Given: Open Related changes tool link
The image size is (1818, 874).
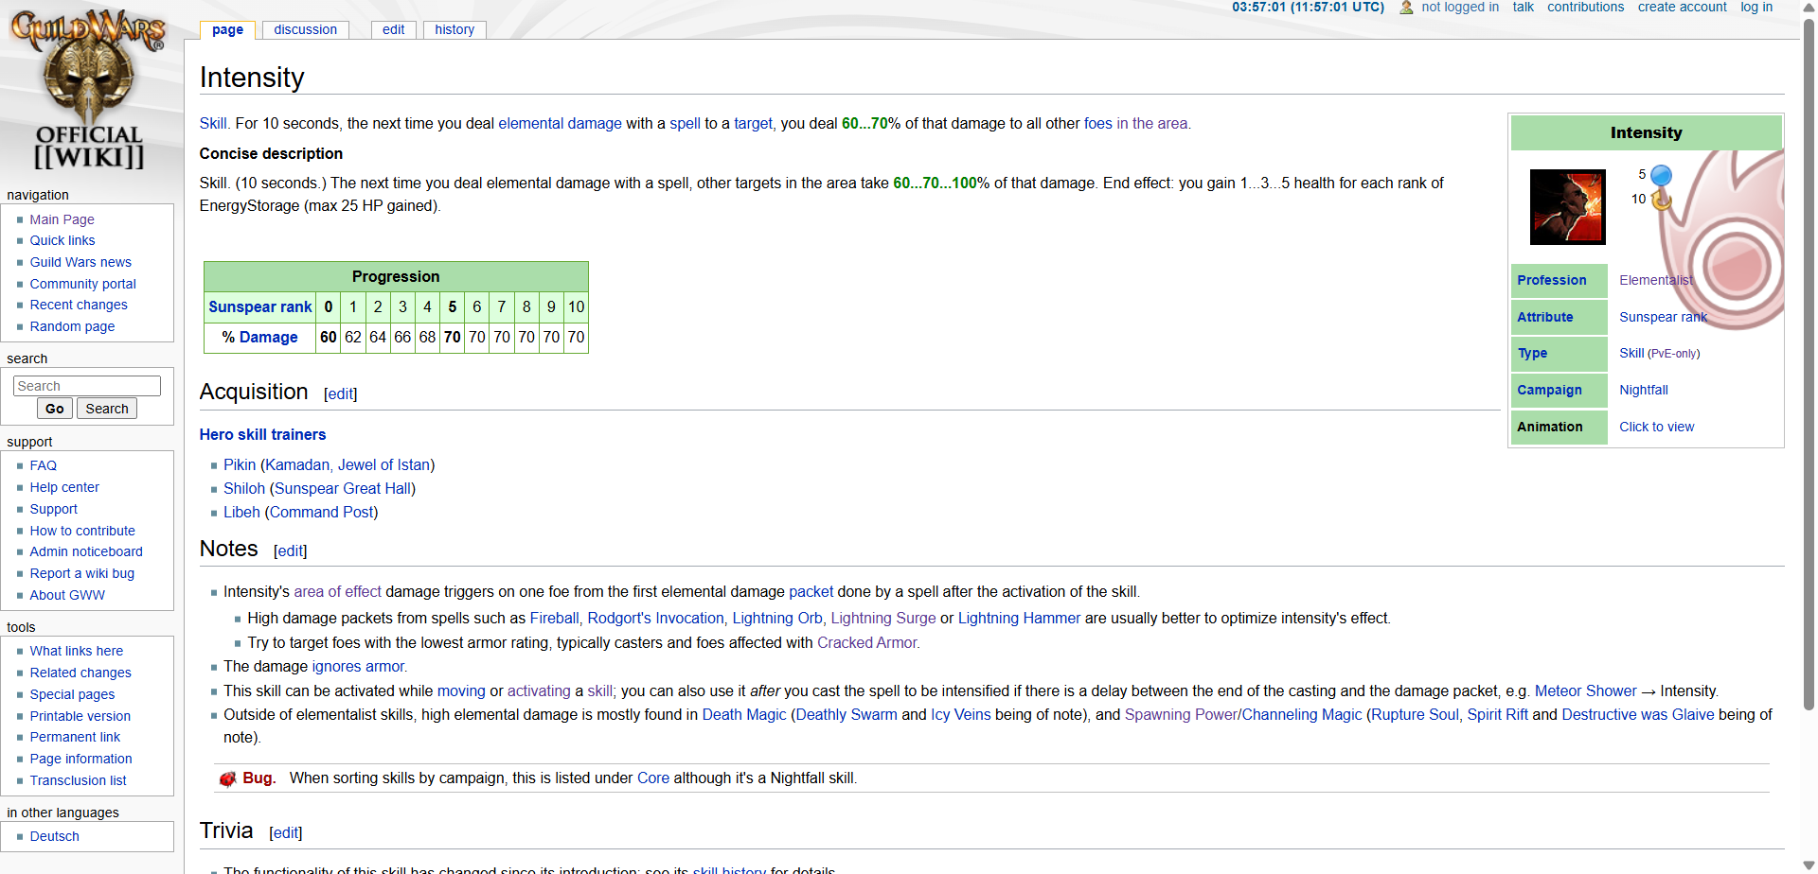Looking at the screenshot, I should point(80,673).
